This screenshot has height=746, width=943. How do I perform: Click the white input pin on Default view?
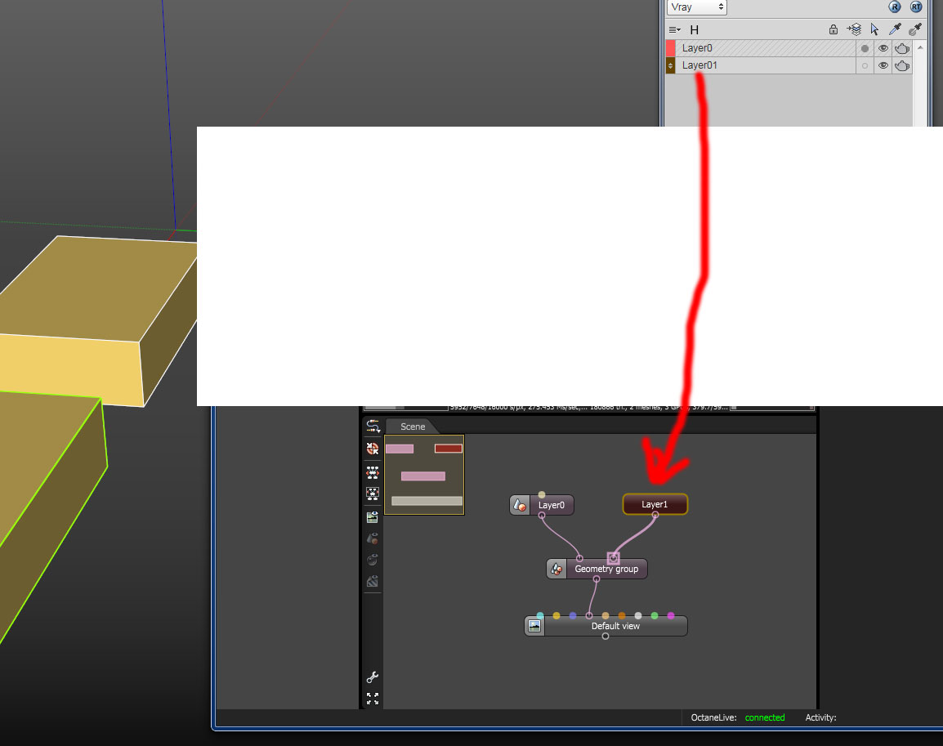638,615
